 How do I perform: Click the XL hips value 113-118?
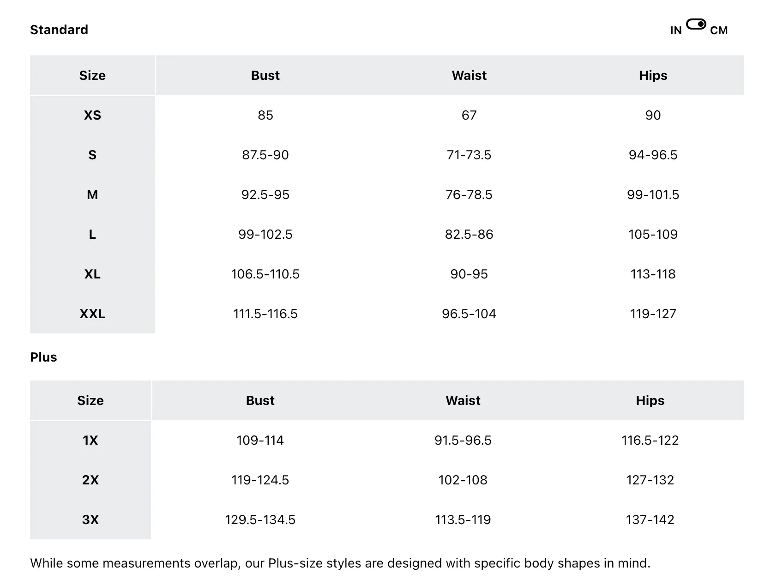[653, 274]
